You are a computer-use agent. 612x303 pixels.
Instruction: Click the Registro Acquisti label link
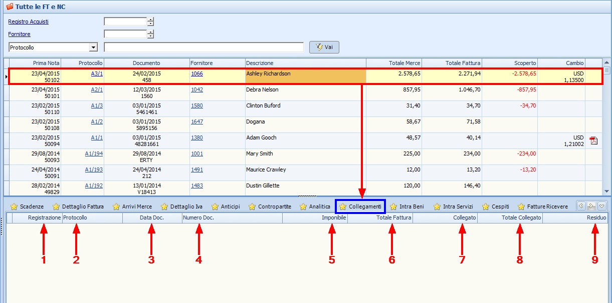29,21
